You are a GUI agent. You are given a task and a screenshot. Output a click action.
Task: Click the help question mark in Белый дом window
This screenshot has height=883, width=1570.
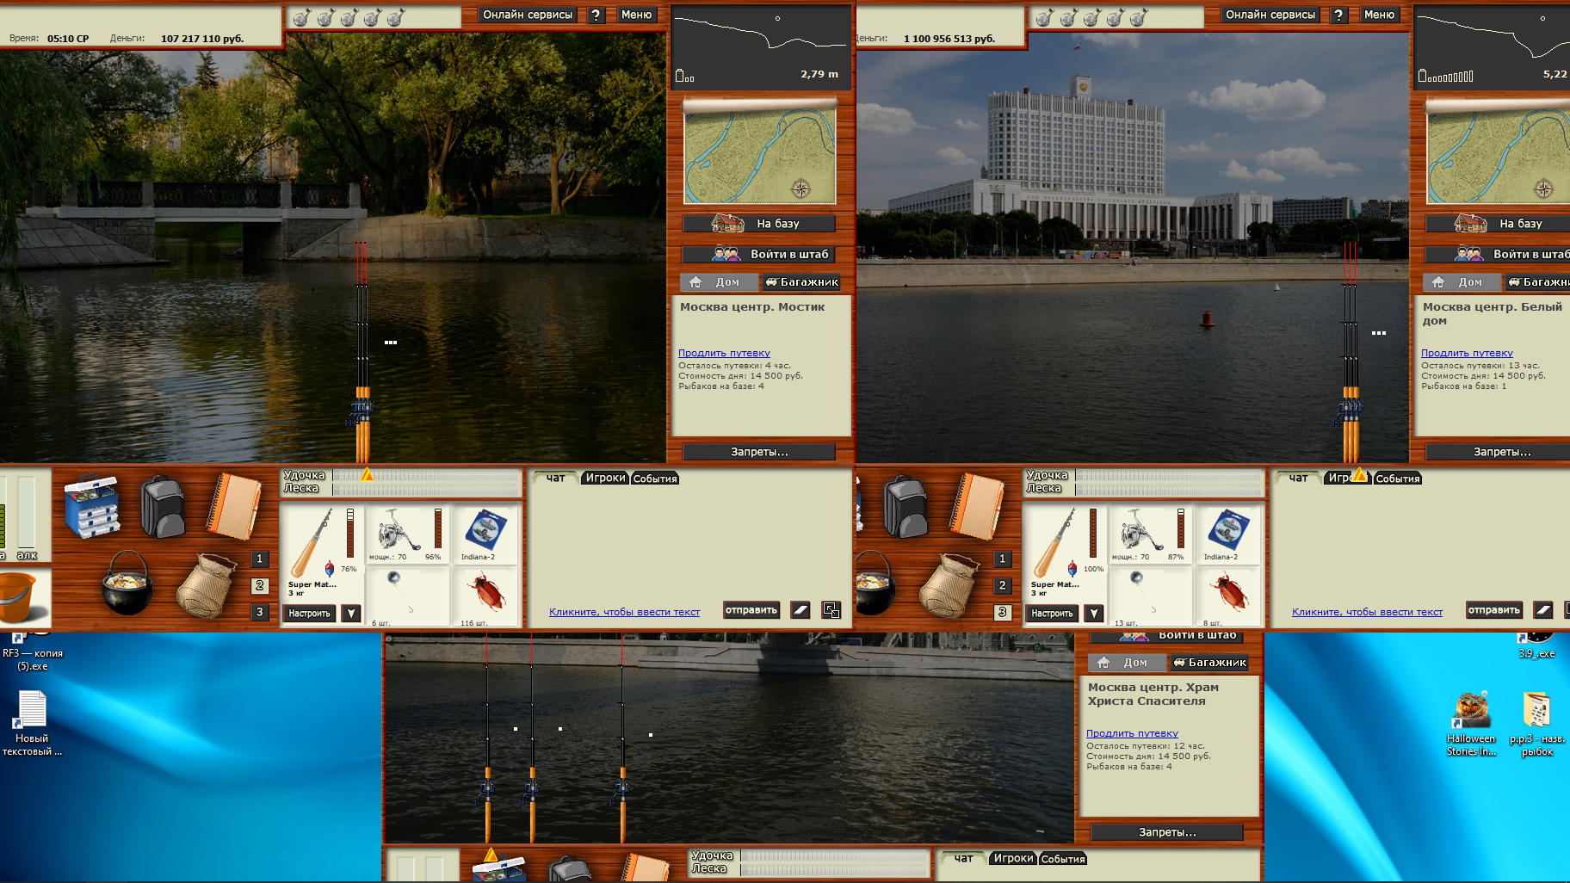click(x=1338, y=15)
